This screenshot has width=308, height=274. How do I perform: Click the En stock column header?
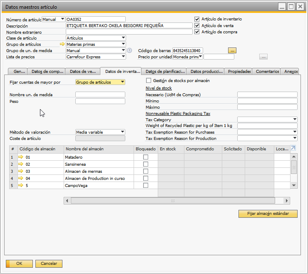pyautogui.click(x=171, y=149)
